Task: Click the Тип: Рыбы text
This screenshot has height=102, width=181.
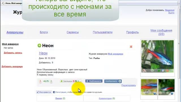Action: tap(94, 58)
